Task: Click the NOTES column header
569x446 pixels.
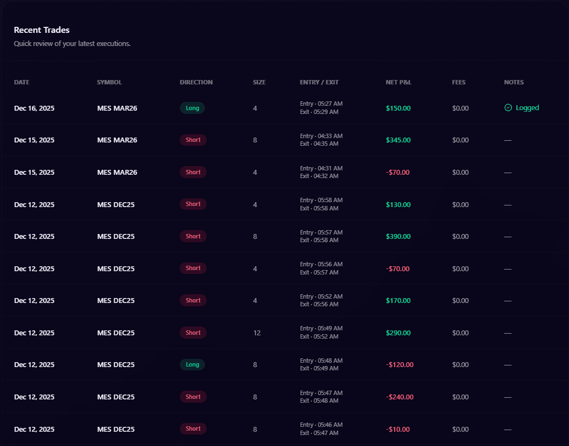Action: (514, 82)
